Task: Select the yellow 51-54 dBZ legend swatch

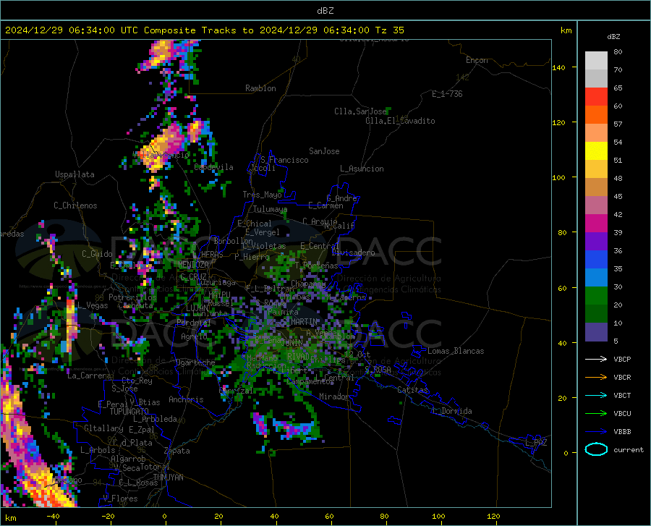Action: tap(596, 151)
